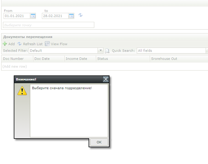The width and height of the screenshot is (208, 164).
Task: Sort by Income Date column header
Action: 80,59
